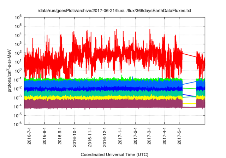The image size is (226, 158).
Task: Click the 10^2 y-axis tick label
Action: 18,53
